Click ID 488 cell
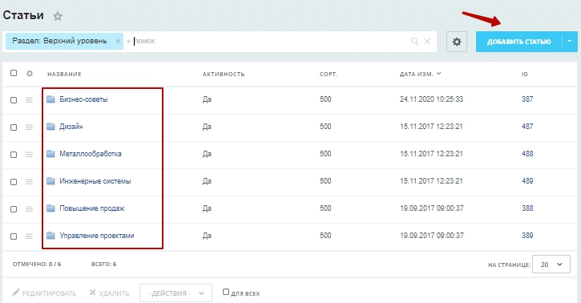Screen dimensions: 581x303 pyautogui.click(x=527, y=154)
